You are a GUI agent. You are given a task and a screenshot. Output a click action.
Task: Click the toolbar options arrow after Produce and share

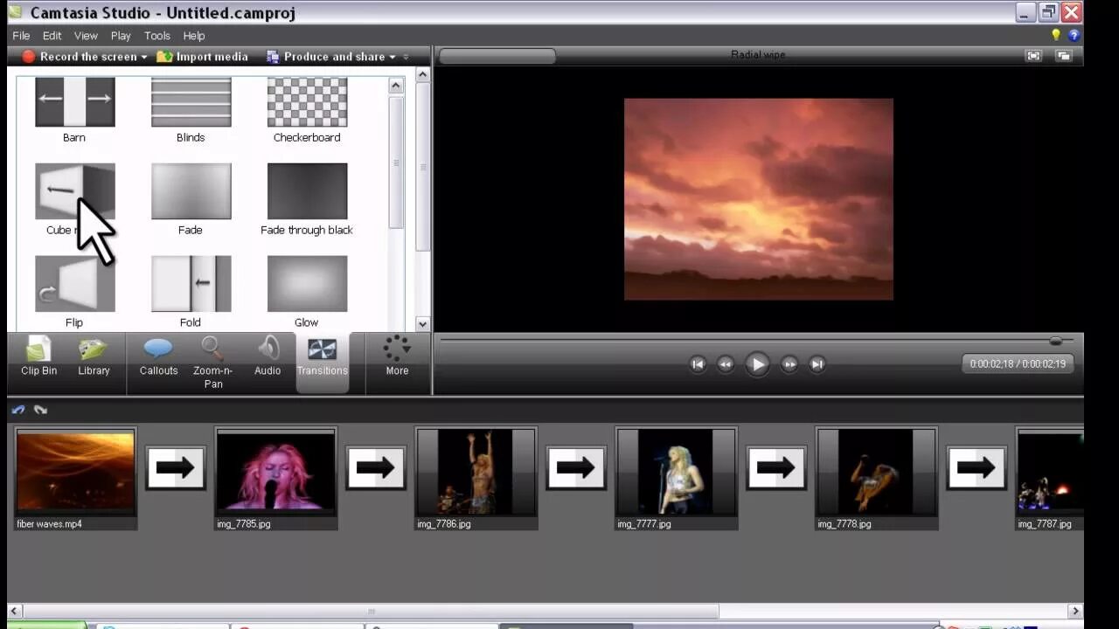tap(406, 57)
